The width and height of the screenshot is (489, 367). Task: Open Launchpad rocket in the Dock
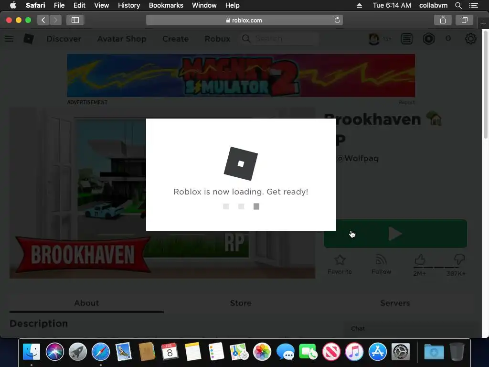pyautogui.click(x=78, y=351)
